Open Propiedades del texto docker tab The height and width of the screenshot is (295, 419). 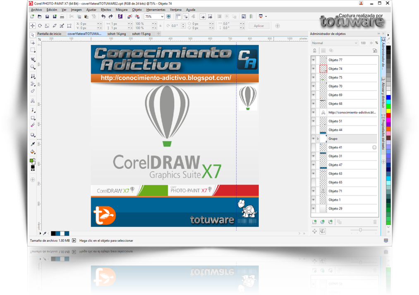[x=383, y=132]
